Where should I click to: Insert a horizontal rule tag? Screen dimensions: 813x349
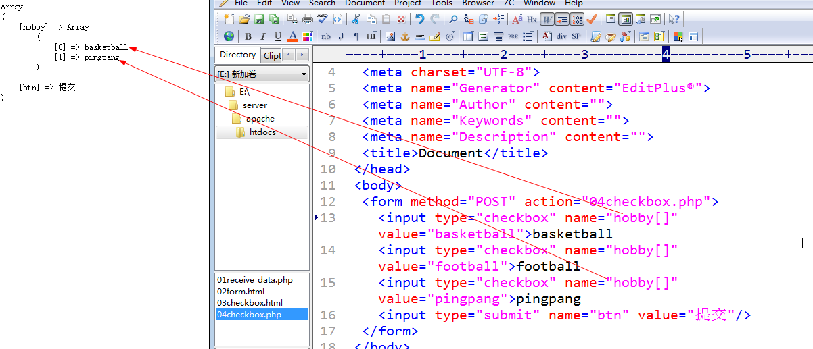click(x=420, y=36)
